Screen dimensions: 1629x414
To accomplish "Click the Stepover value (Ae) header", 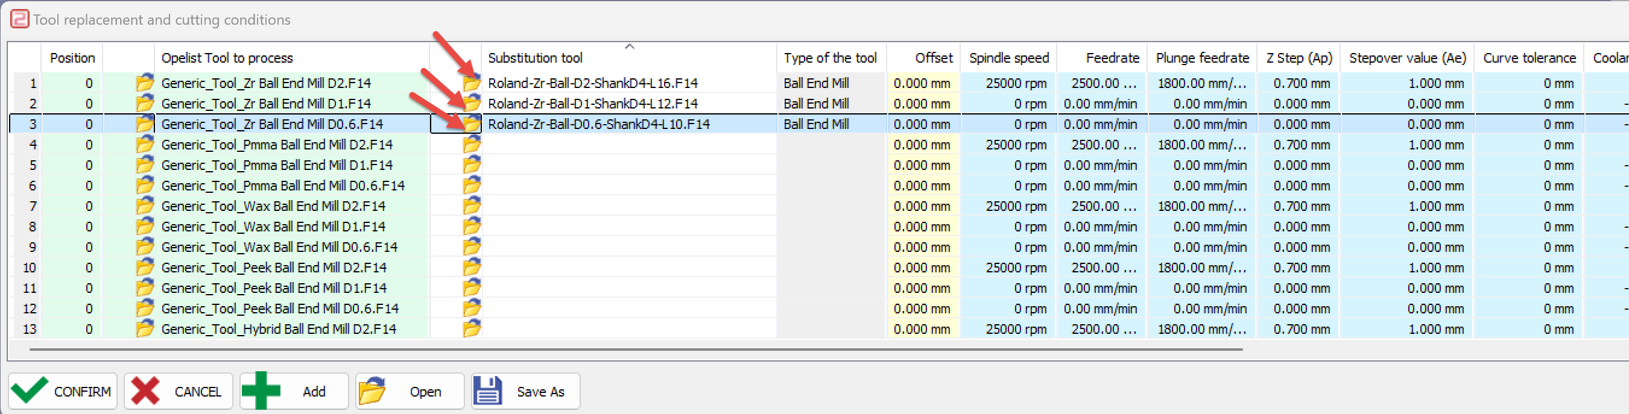I will click(1407, 57).
